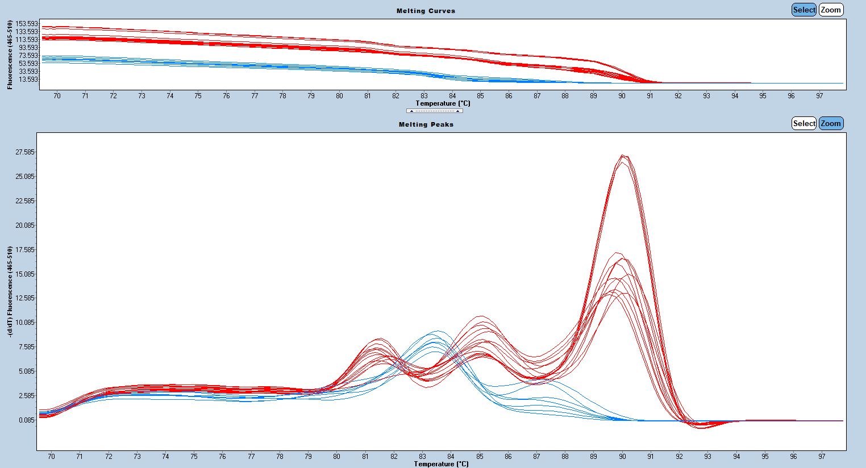Click the -(d/dT) Fluorescence y-axis label
Image resolution: width=866 pixels, height=468 pixels.
[10, 292]
